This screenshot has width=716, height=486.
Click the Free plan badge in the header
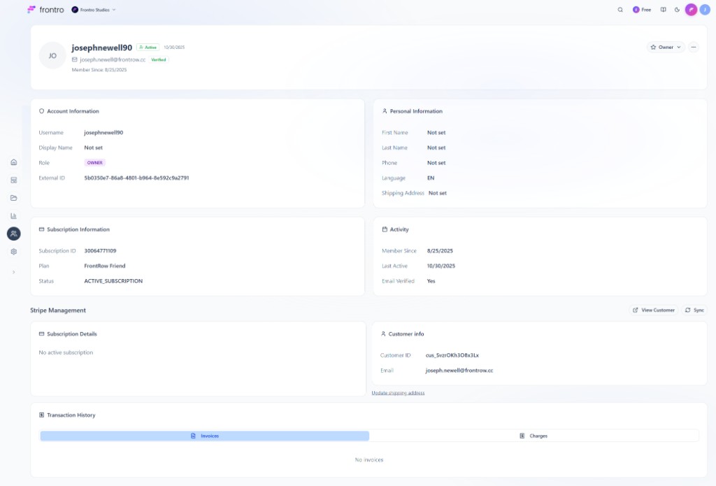click(x=640, y=10)
